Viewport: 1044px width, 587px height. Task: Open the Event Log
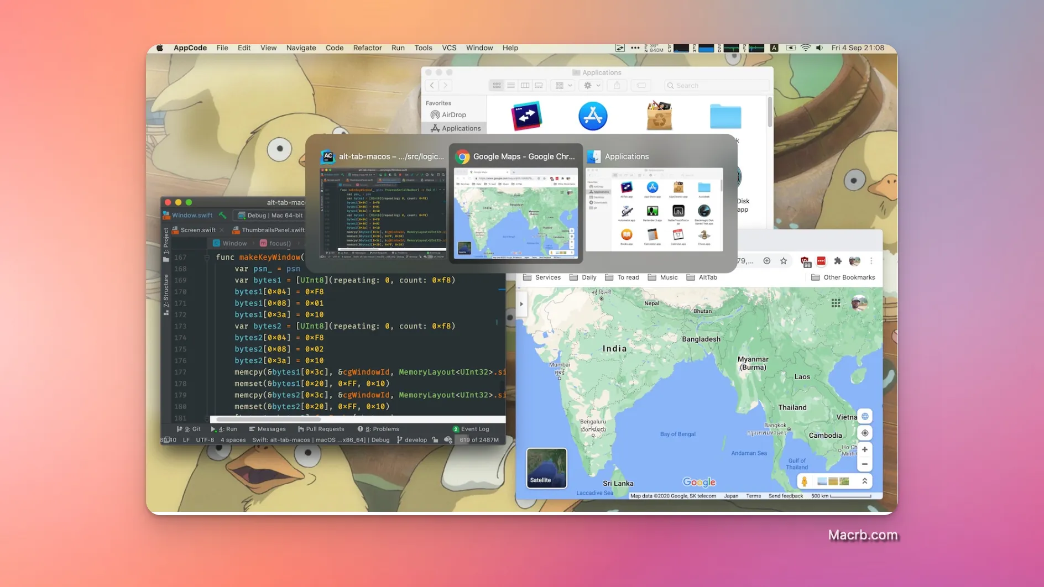471,429
